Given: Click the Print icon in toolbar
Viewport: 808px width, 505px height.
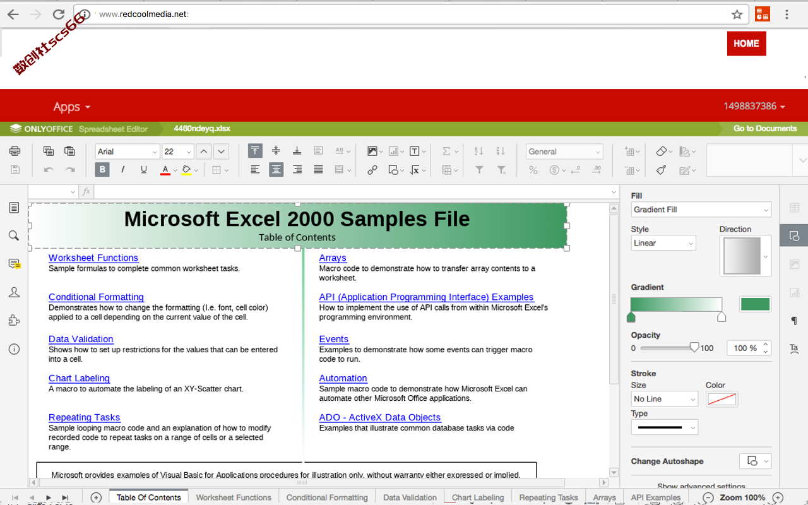Looking at the screenshot, I should (15, 151).
